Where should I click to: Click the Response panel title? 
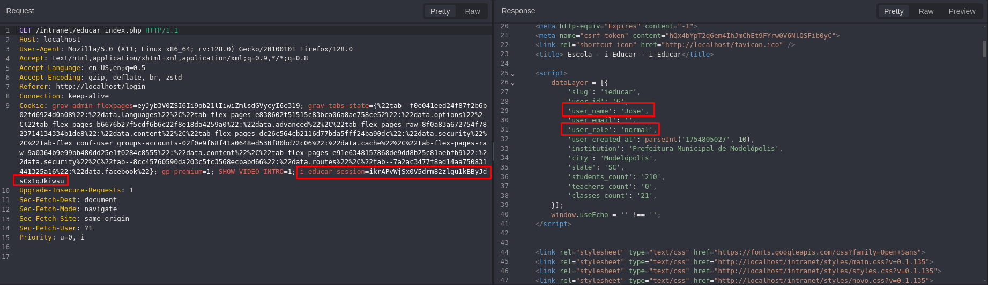point(518,11)
